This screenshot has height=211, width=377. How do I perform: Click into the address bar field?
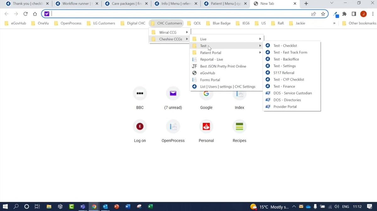click(x=179, y=14)
